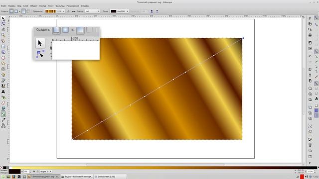
Task: Toggle current layer lock icon
Action: click(37, 172)
